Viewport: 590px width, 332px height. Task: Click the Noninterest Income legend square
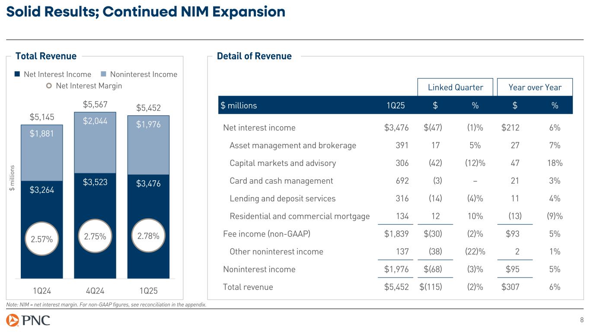(x=104, y=74)
